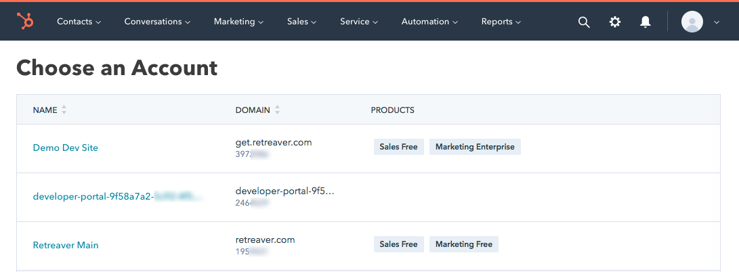
Task: Click the user avatar picture
Action: 692,22
